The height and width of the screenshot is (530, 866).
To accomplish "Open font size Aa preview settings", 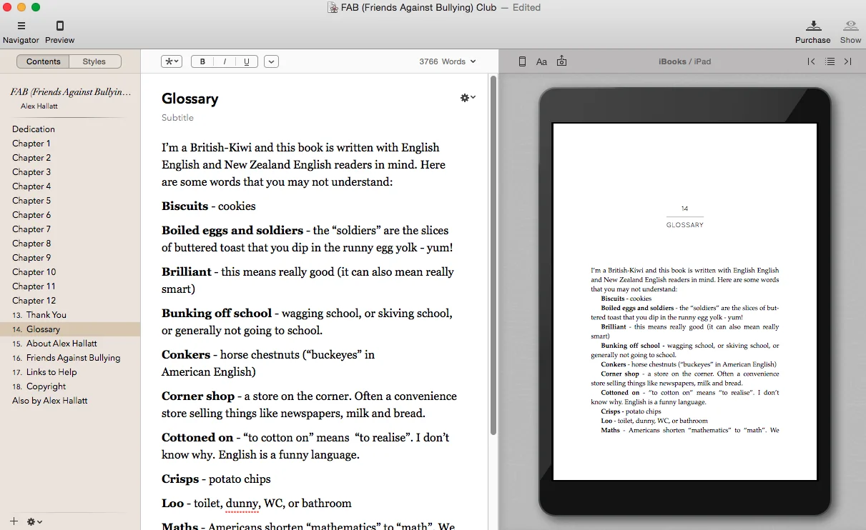I will (x=541, y=61).
